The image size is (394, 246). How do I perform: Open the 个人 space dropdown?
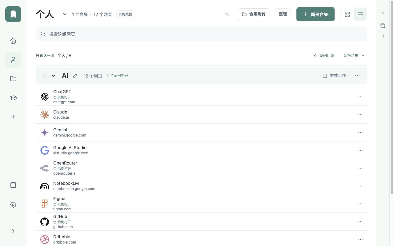pos(65,14)
